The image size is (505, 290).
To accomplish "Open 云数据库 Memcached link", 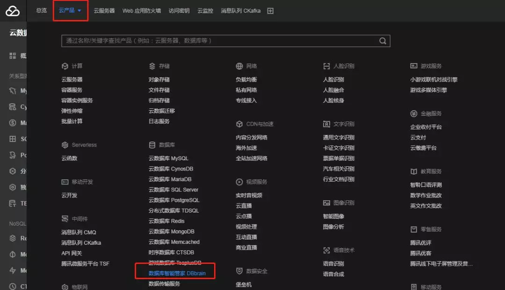I will click(x=174, y=242).
